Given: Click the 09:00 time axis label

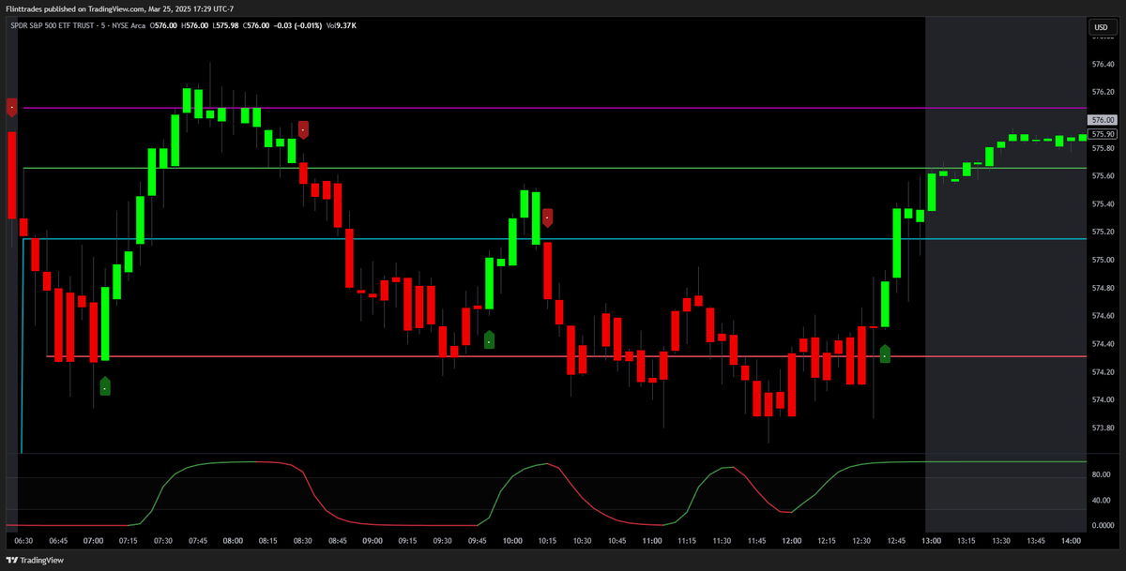Looking at the screenshot, I should pyautogui.click(x=373, y=541).
